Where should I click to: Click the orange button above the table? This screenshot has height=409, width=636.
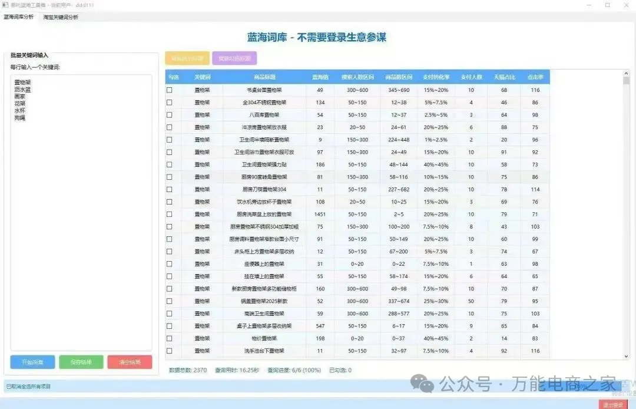pos(187,58)
